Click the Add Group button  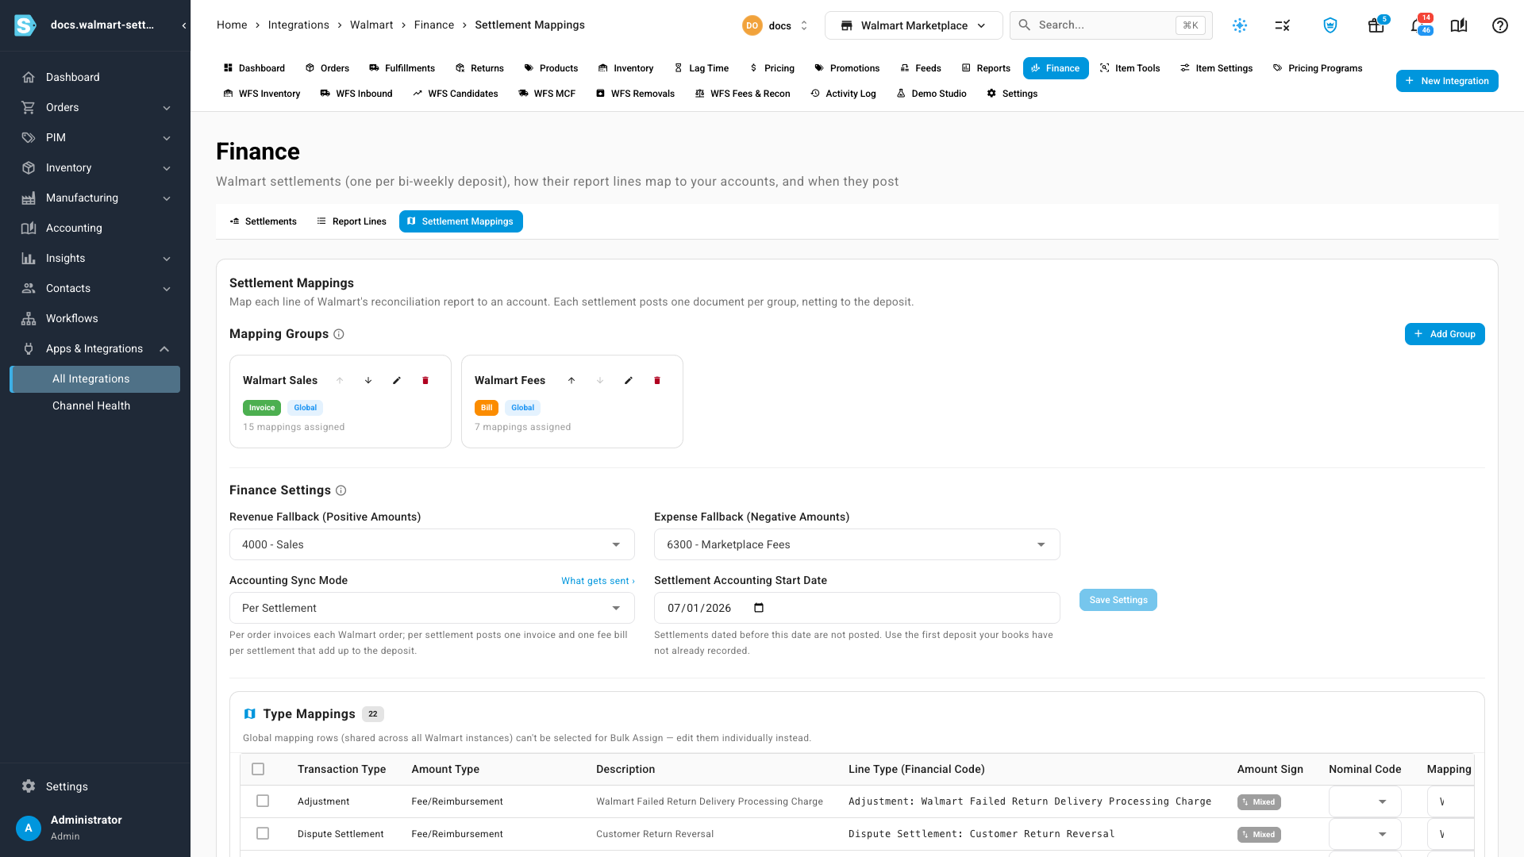click(1445, 334)
